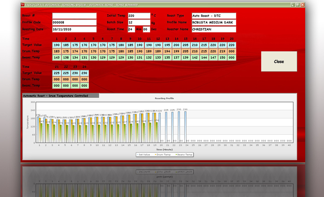Screen dimensions: 324x197
Task: Select Target Value cell 210 at time 16
Action: pos(195,45)
